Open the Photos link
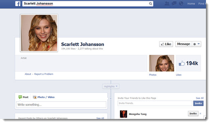This screenshot has width=211, height=124. (x=152, y=75)
